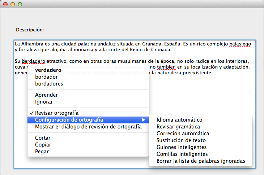The image size is (264, 175).
Task: Open Mostrar el diálogo de revisión de ortografía
Action: pos(88,127)
